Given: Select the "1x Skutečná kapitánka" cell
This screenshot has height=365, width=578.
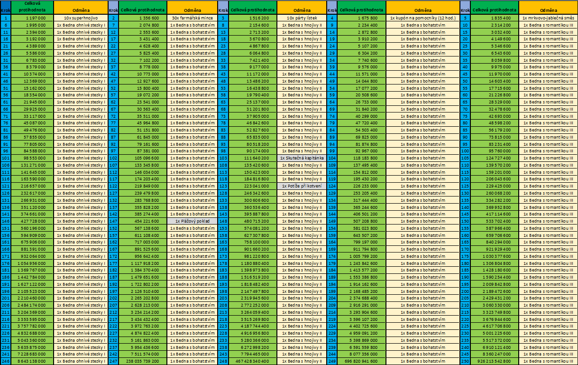Looking at the screenshot, I should point(302,158).
